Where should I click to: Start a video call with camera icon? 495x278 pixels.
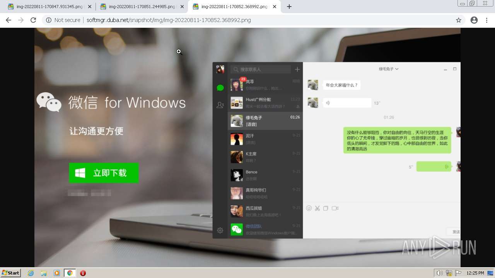coord(335,208)
